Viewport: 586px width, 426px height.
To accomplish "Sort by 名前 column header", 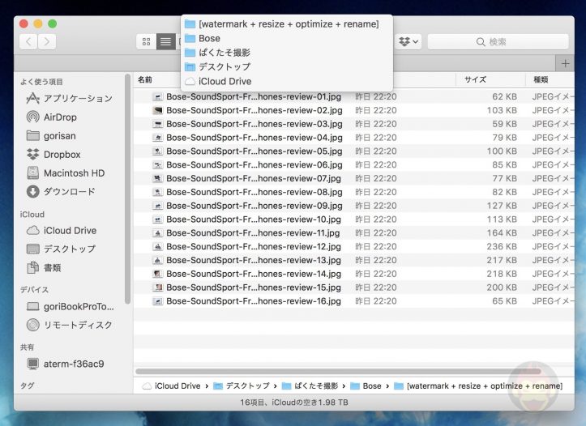I will click(x=145, y=79).
